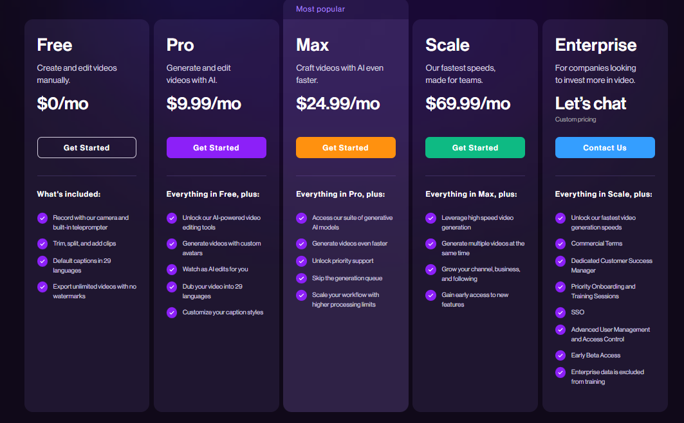This screenshot has height=423, width=684.
Task: Click checkmark beside Early Beta Access
Action: point(560,355)
